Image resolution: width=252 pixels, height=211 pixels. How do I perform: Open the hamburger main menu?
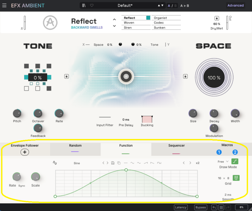[x=4, y=6]
